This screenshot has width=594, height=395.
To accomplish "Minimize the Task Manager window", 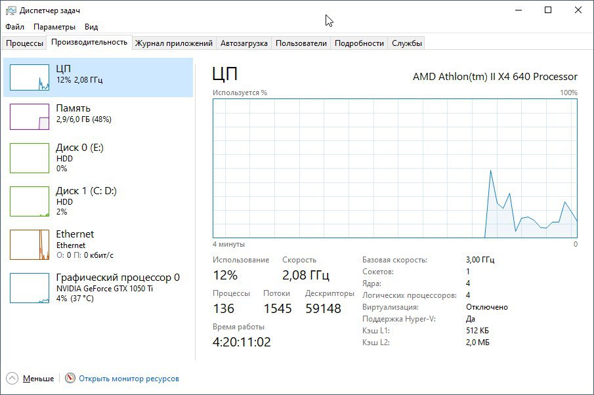I will click(519, 10).
